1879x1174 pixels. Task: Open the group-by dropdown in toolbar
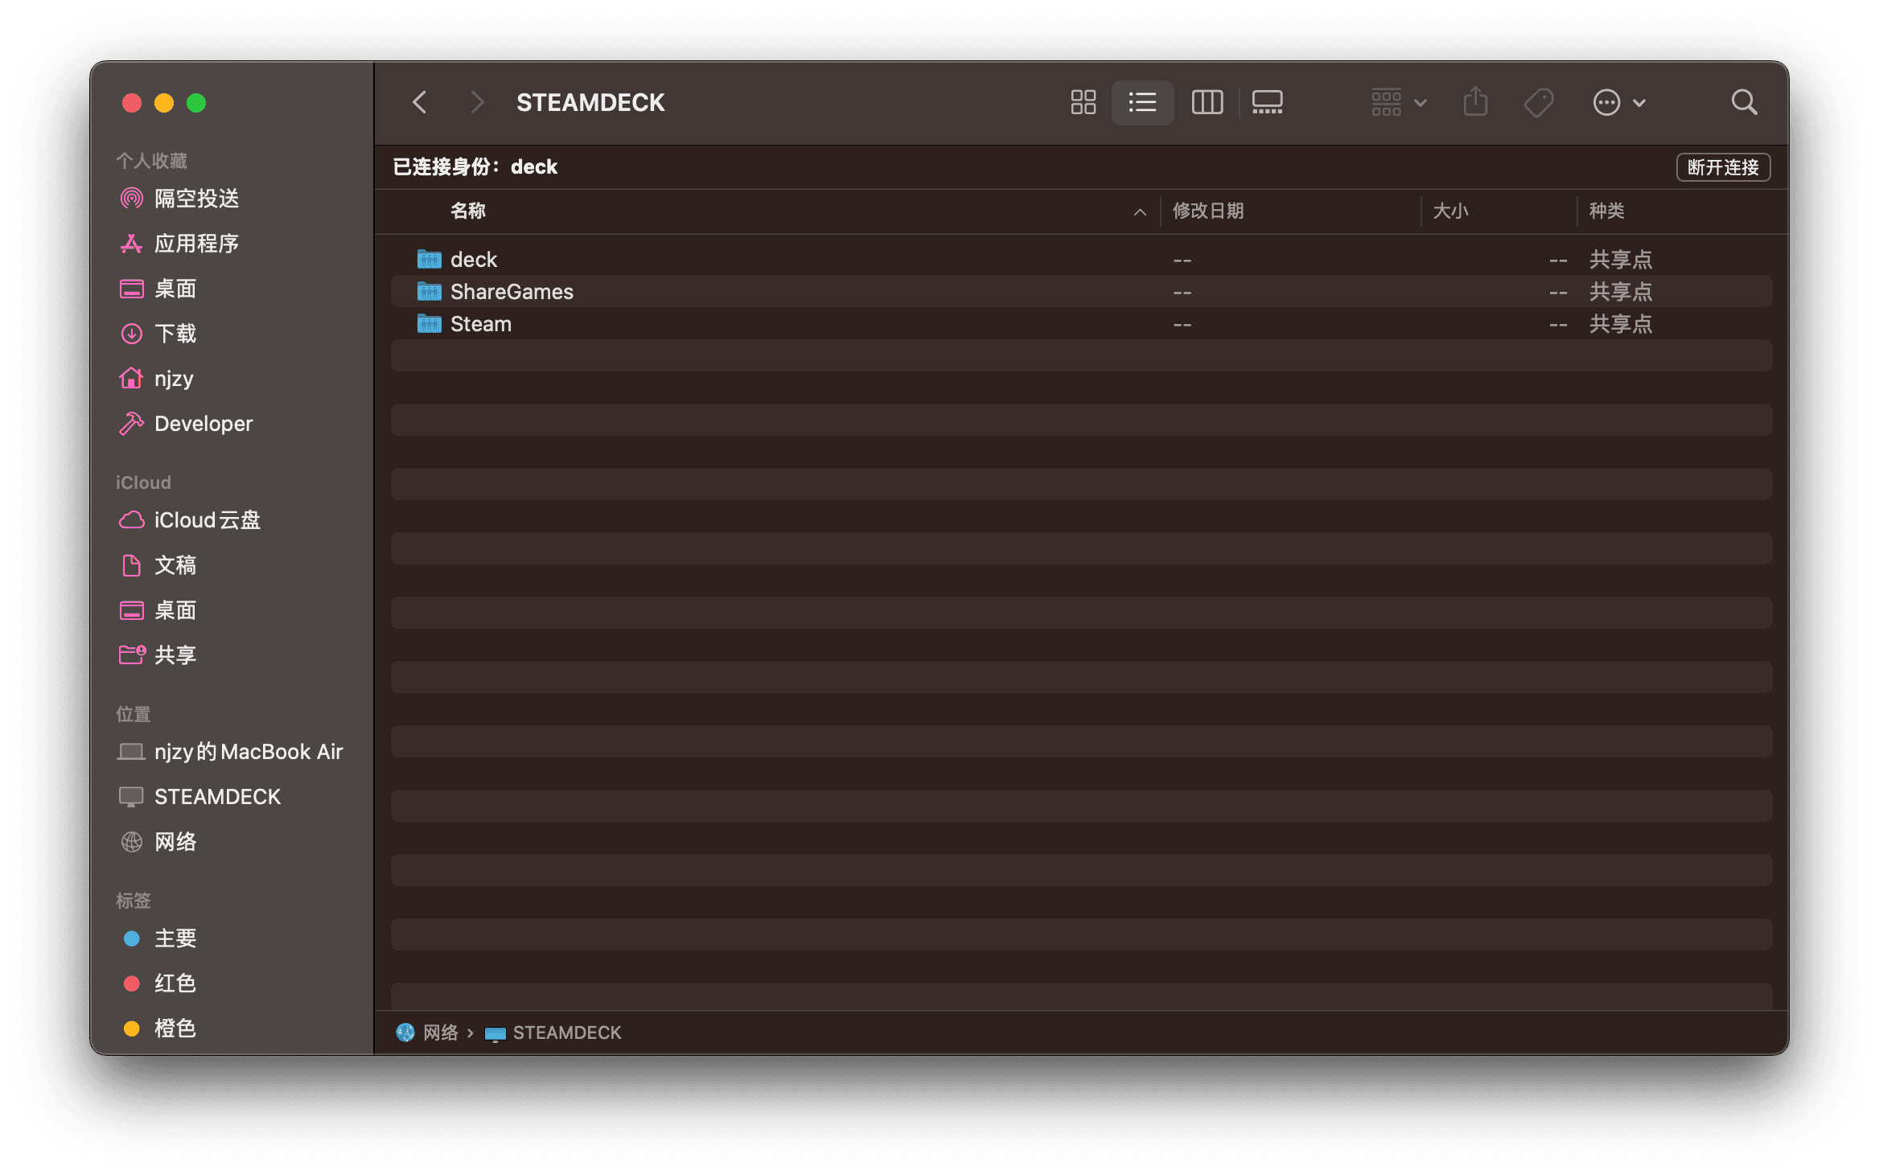coord(1399,102)
